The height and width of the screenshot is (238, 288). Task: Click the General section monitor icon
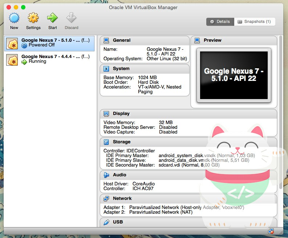pos(106,40)
